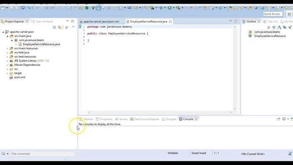Switch to the Team Artifacts tab

(42, 22)
